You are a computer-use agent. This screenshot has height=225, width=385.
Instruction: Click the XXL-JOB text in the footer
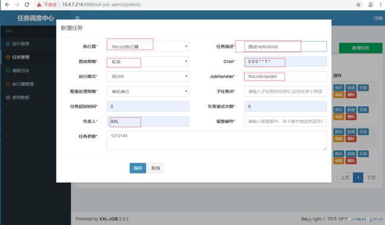pos(108,219)
